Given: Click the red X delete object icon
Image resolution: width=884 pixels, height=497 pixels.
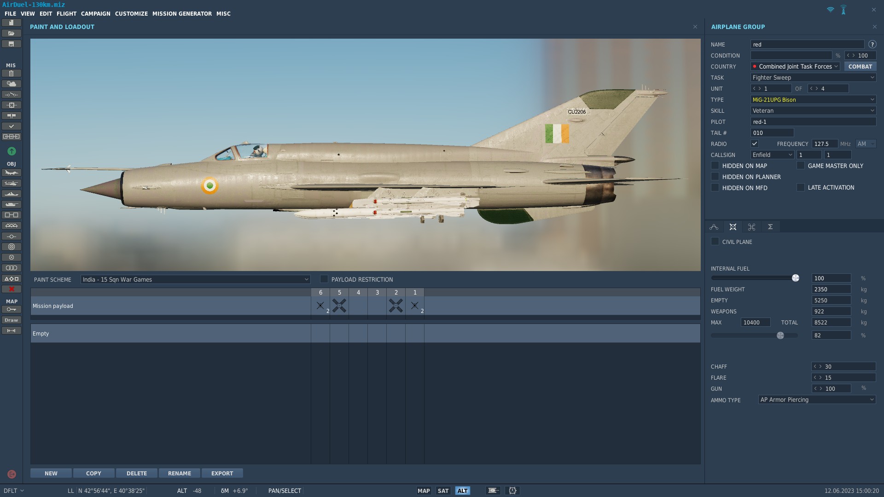Looking at the screenshot, I should coord(12,289).
